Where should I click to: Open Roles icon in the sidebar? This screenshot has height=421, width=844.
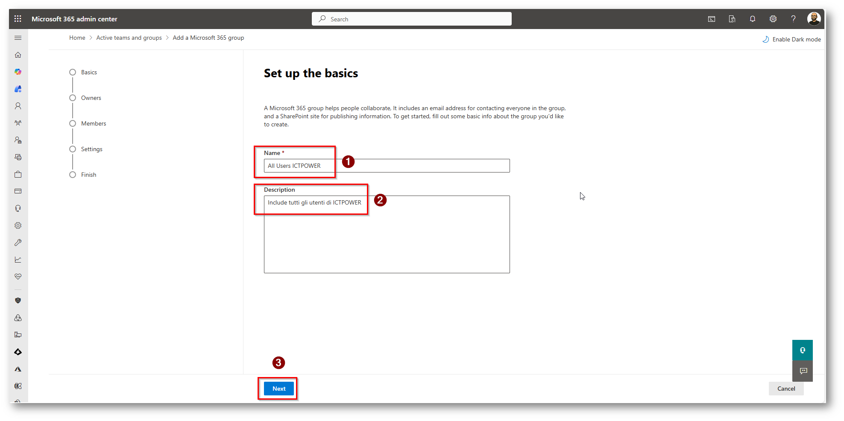click(x=18, y=140)
